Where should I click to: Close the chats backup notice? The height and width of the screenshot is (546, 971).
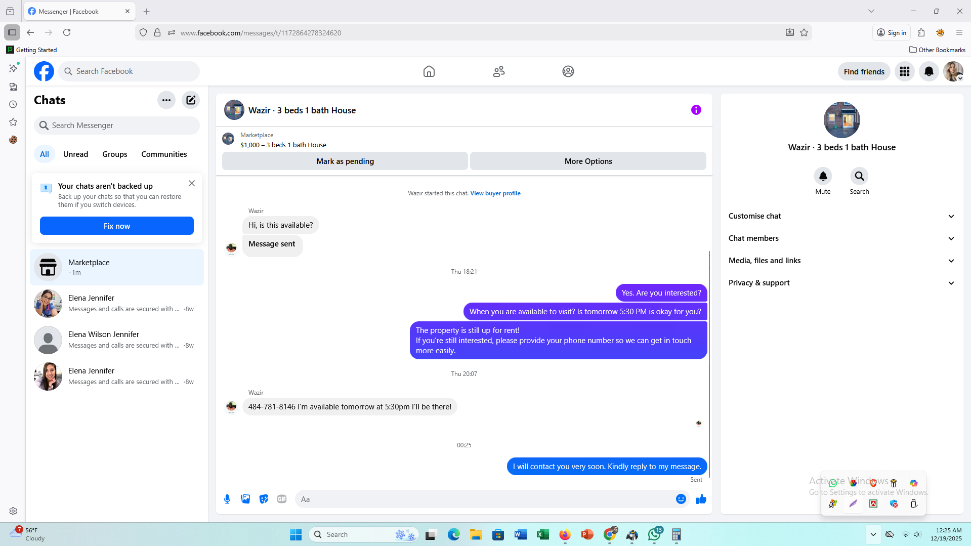click(192, 183)
